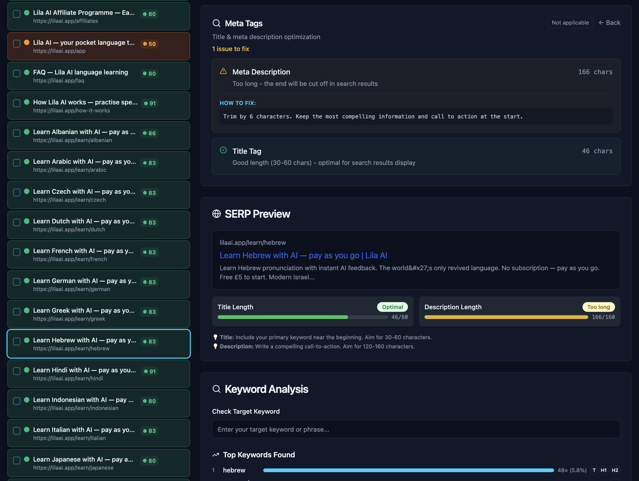This screenshot has height=481, width=639.
Task: Select the Learn French with AI page row
Action: (x=98, y=254)
